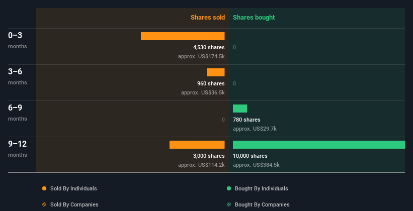Click the Bought By Companies striped icon
The width and height of the screenshot is (413, 211).
tap(229, 204)
